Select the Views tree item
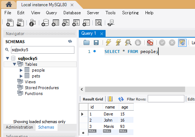195x137 pixels. tap(30, 82)
